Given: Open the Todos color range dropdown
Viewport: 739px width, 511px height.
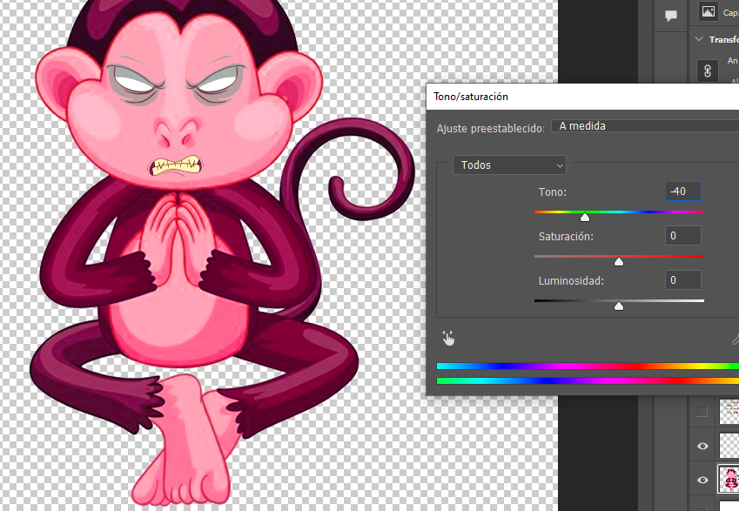Looking at the screenshot, I should (x=509, y=165).
